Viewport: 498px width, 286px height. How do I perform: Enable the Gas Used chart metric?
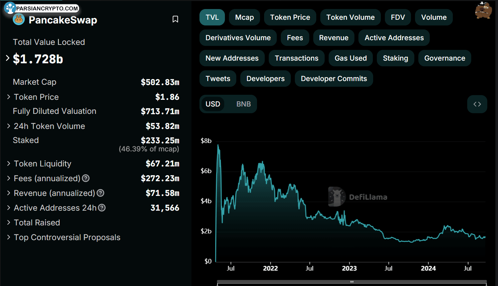[x=351, y=58]
